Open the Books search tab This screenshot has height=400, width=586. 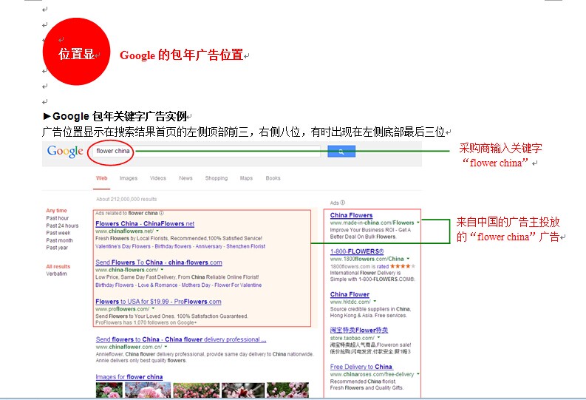(x=273, y=178)
